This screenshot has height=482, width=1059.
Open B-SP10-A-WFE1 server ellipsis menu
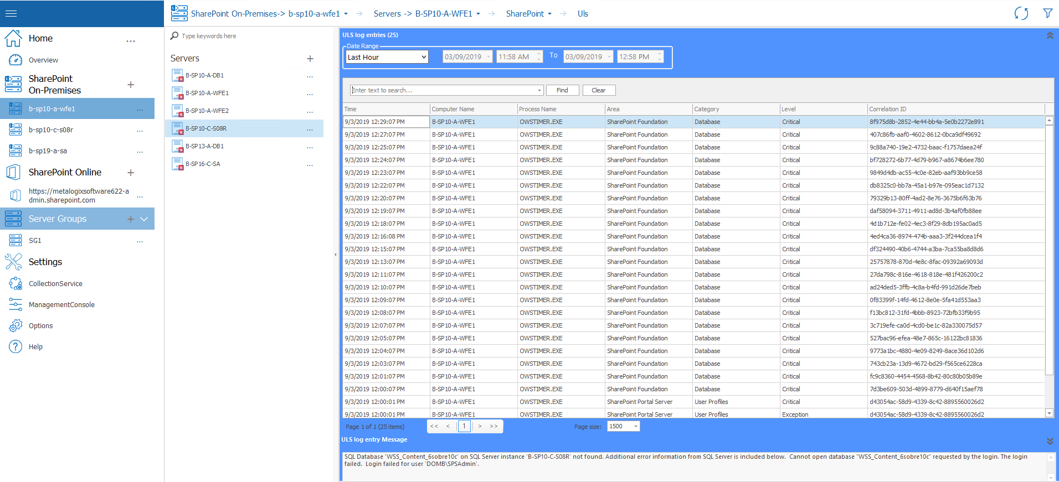click(x=310, y=95)
